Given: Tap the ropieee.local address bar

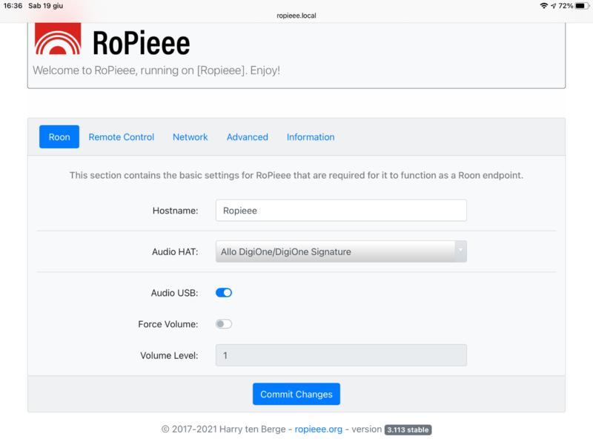Looking at the screenshot, I should (x=296, y=15).
